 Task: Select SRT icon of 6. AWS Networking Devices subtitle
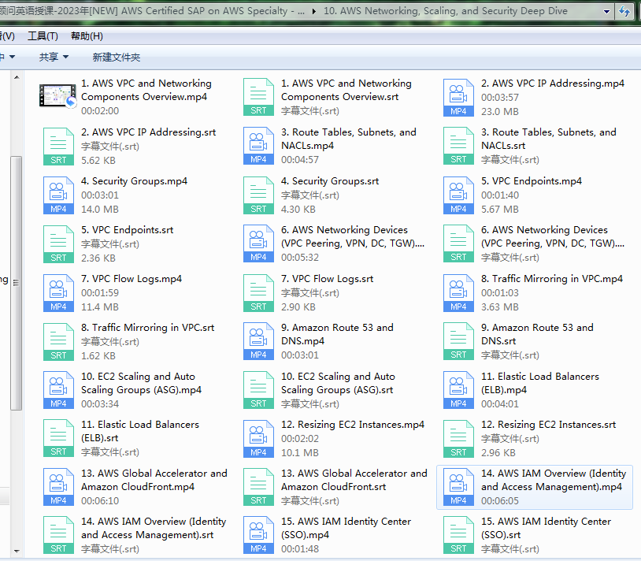point(458,243)
